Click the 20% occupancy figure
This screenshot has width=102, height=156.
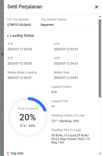click(28, 117)
